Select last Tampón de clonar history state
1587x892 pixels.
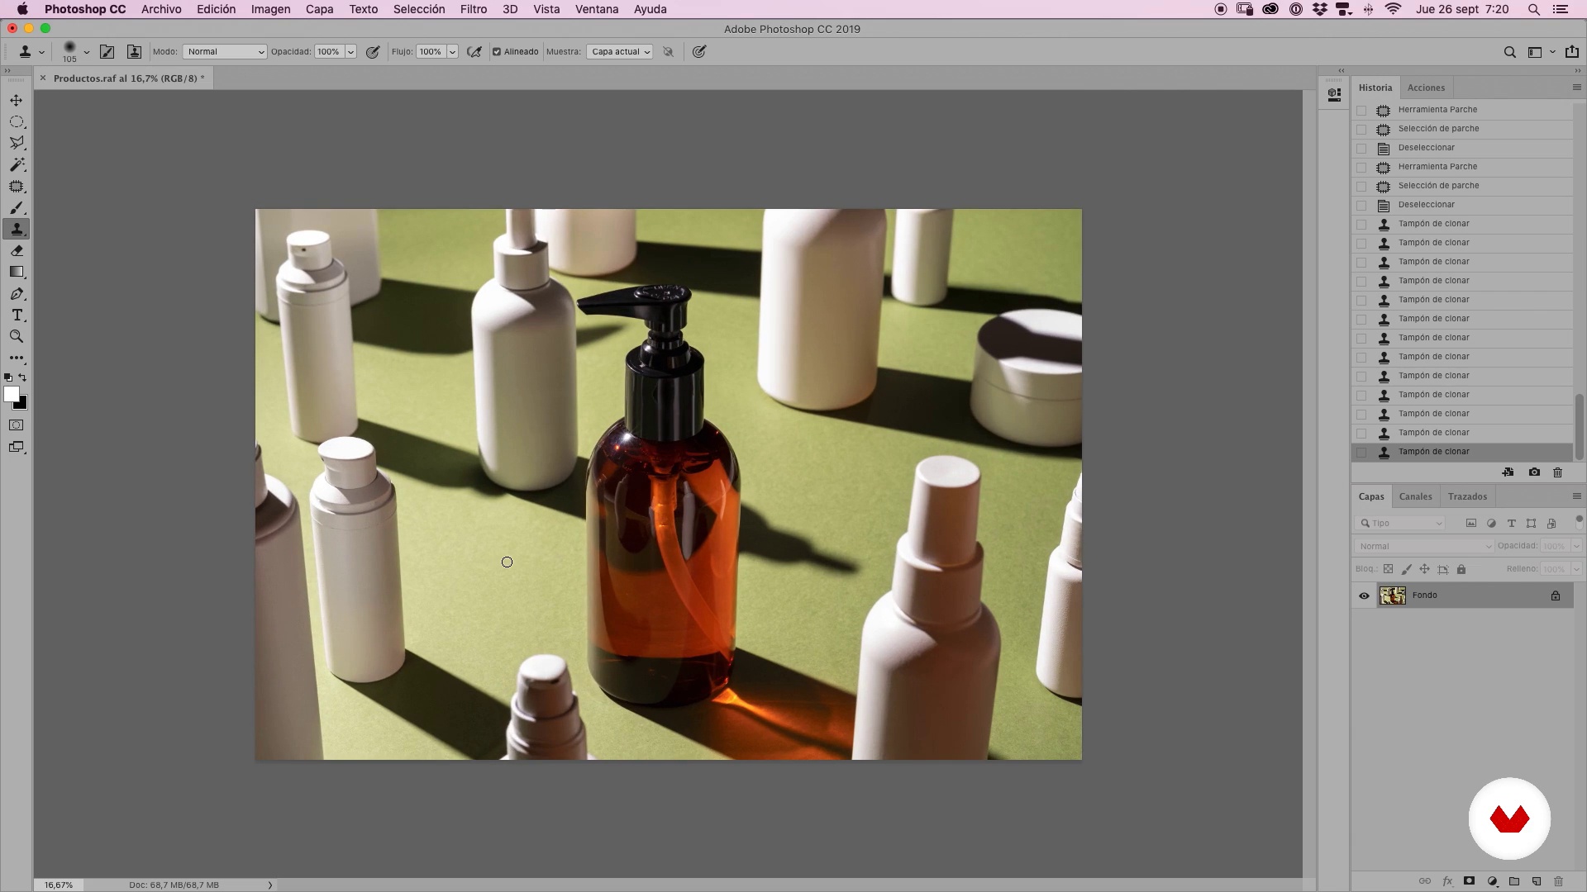click(1462, 452)
